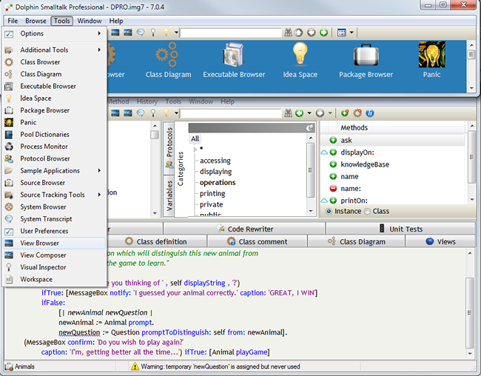Expand the Options submenu
Viewport: 481px width, 376px height.
[x=55, y=33]
